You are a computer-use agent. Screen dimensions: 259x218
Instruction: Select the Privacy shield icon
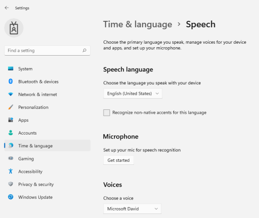coord(10,184)
